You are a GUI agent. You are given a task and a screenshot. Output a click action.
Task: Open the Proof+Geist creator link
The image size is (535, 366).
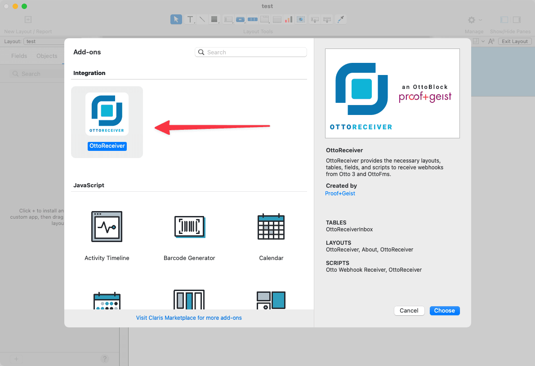340,193
